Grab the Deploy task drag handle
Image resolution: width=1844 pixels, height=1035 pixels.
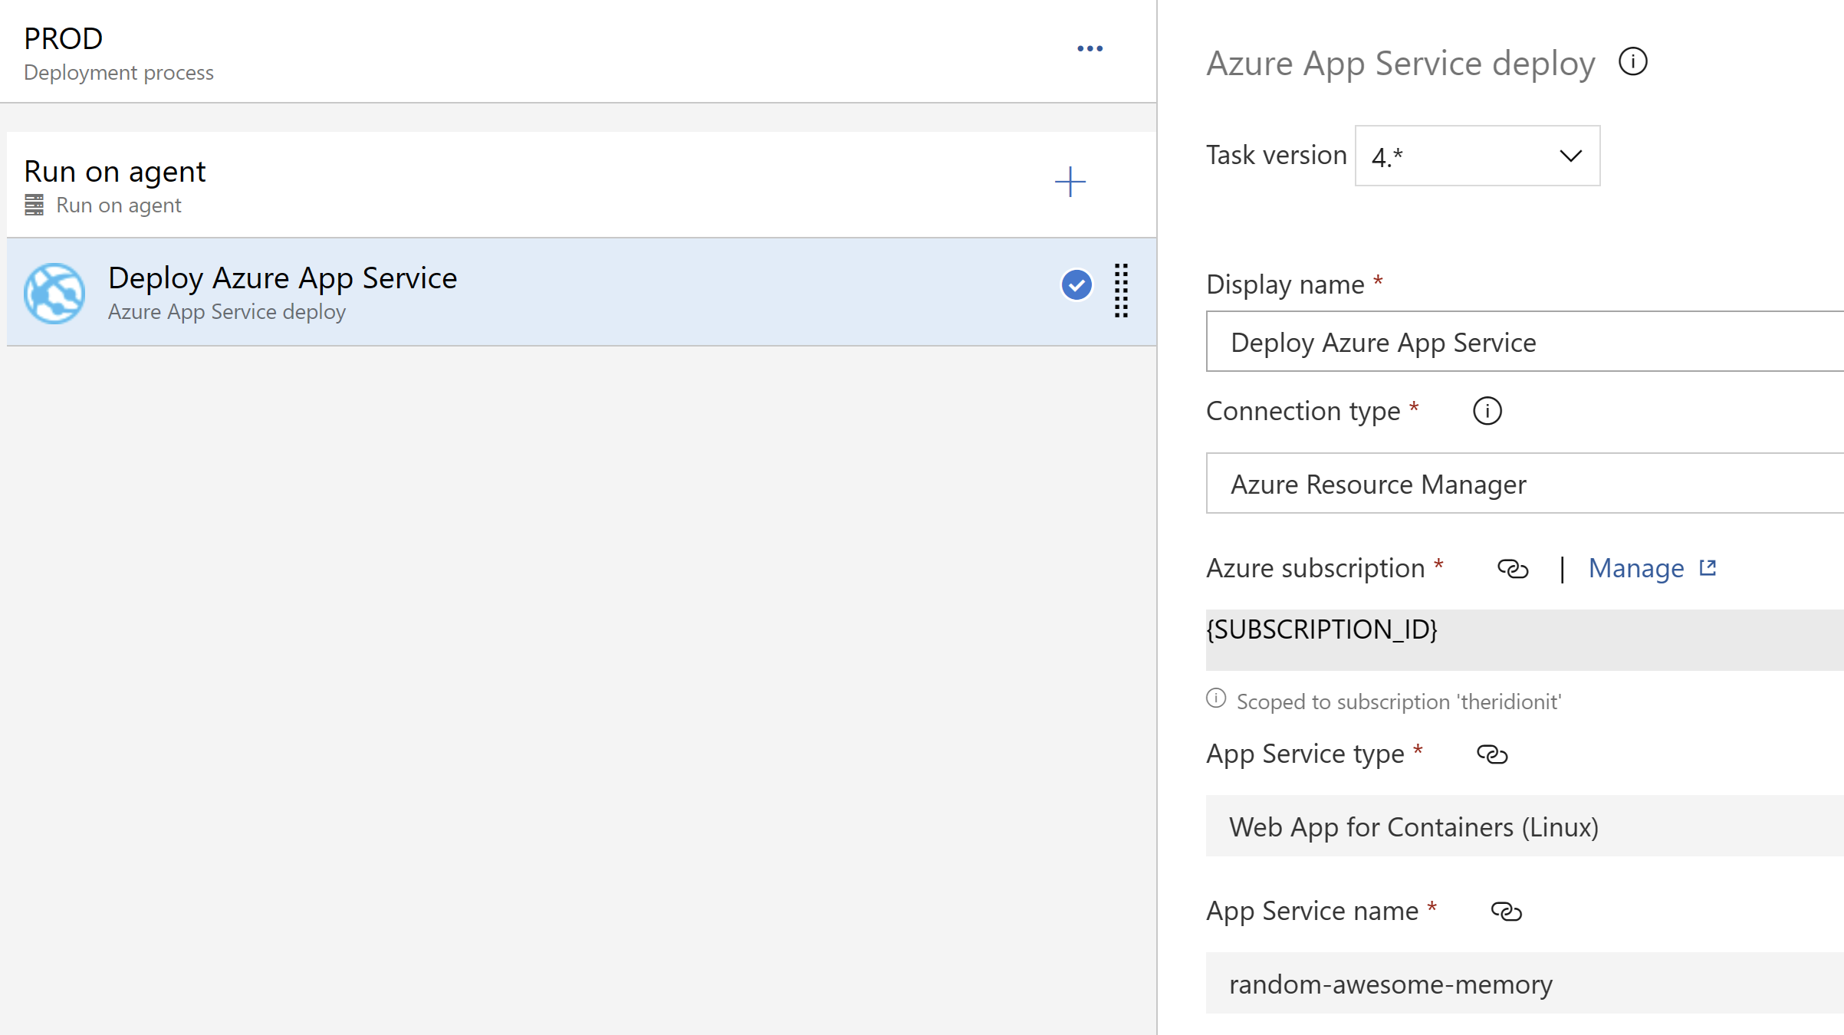[1121, 291]
